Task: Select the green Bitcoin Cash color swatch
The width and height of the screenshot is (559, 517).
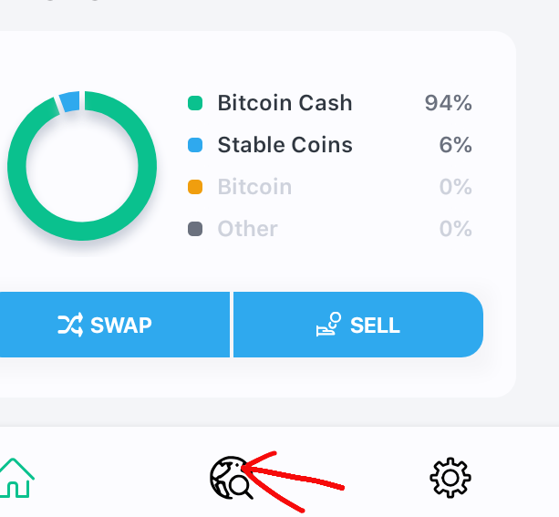Action: tap(195, 103)
